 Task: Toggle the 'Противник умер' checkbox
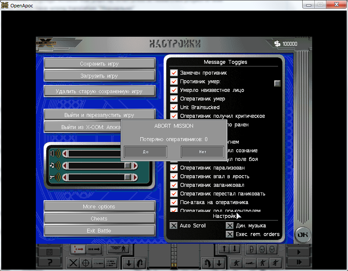click(x=174, y=82)
